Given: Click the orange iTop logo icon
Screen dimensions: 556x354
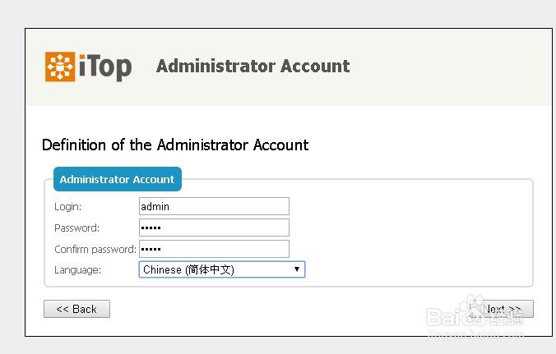Looking at the screenshot, I should pyautogui.click(x=59, y=67).
